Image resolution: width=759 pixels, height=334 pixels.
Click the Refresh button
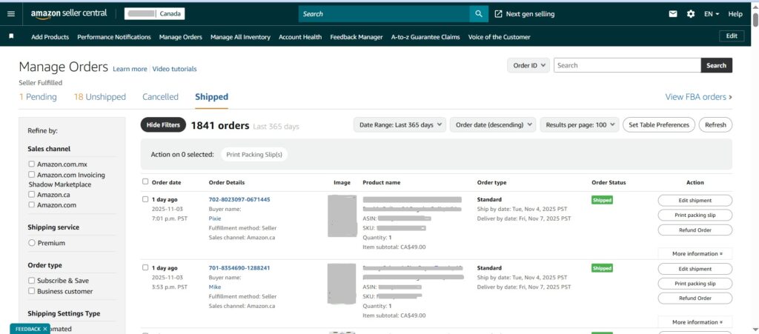715,124
